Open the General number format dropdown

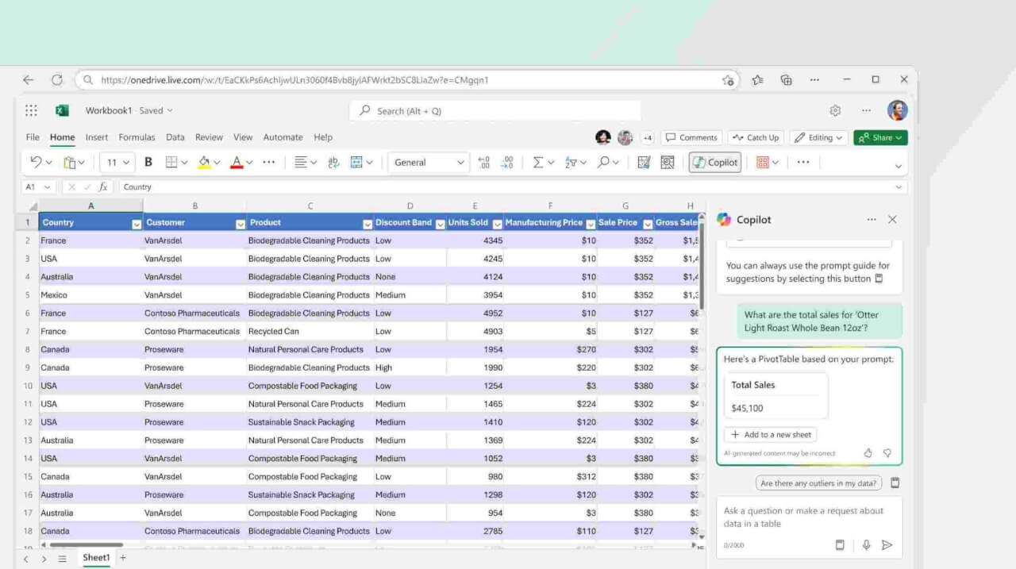click(429, 162)
